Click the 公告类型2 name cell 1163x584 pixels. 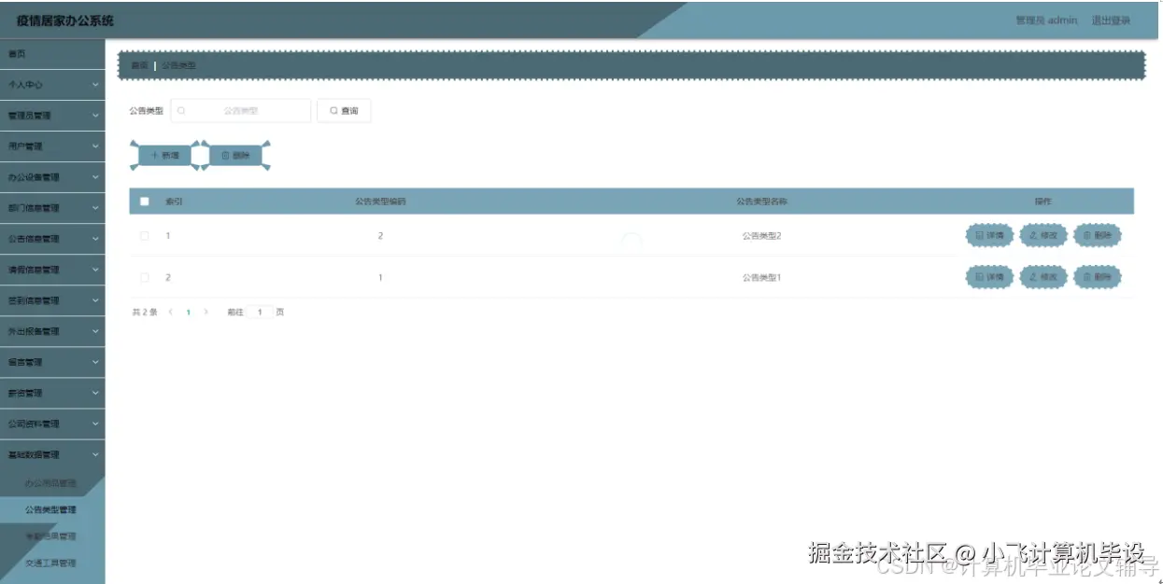tap(761, 236)
